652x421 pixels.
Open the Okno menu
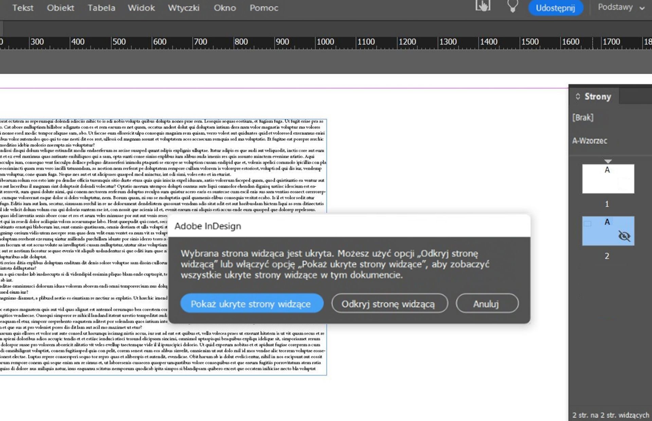point(225,8)
